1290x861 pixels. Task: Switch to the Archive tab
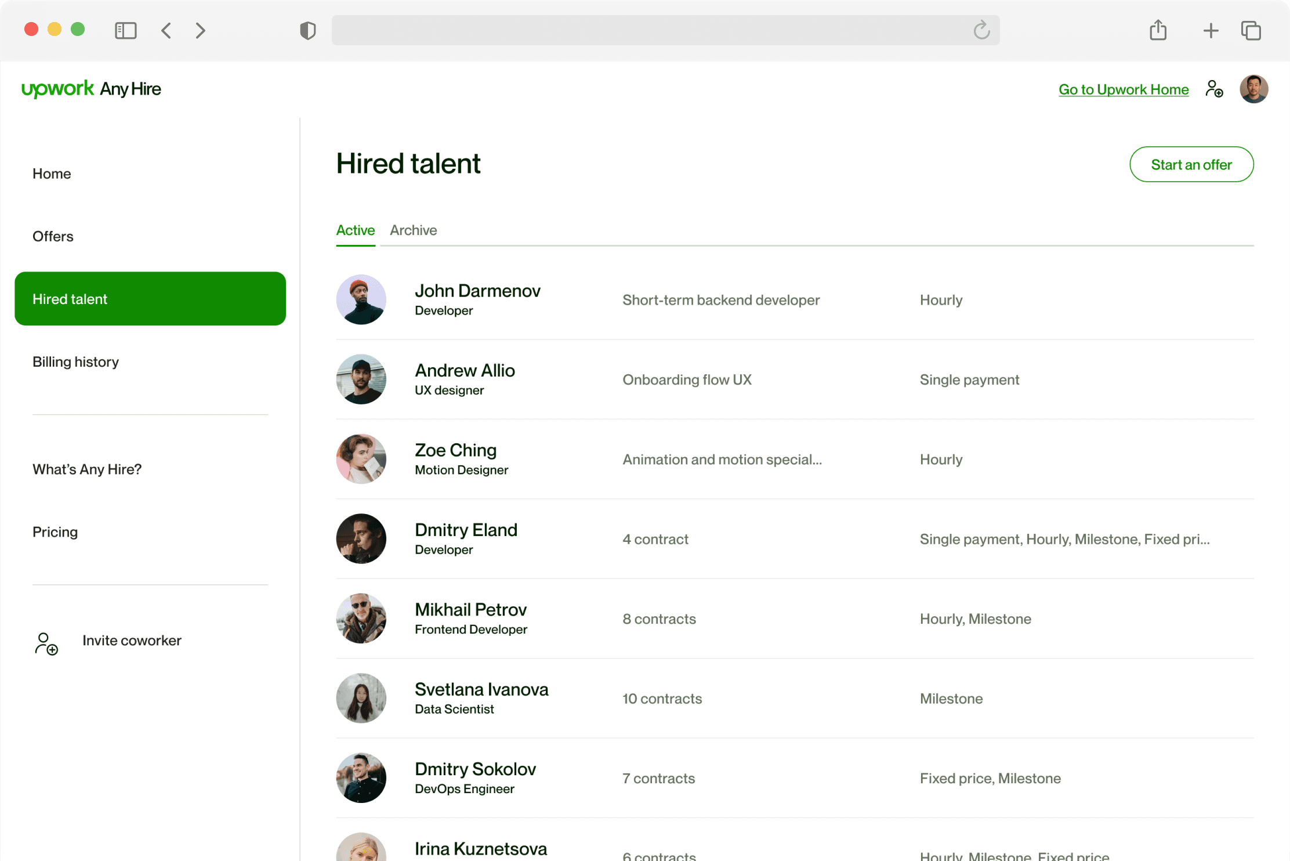[x=413, y=230]
